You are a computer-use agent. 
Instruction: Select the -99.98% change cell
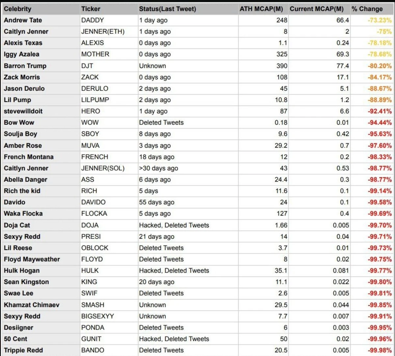coord(380,350)
